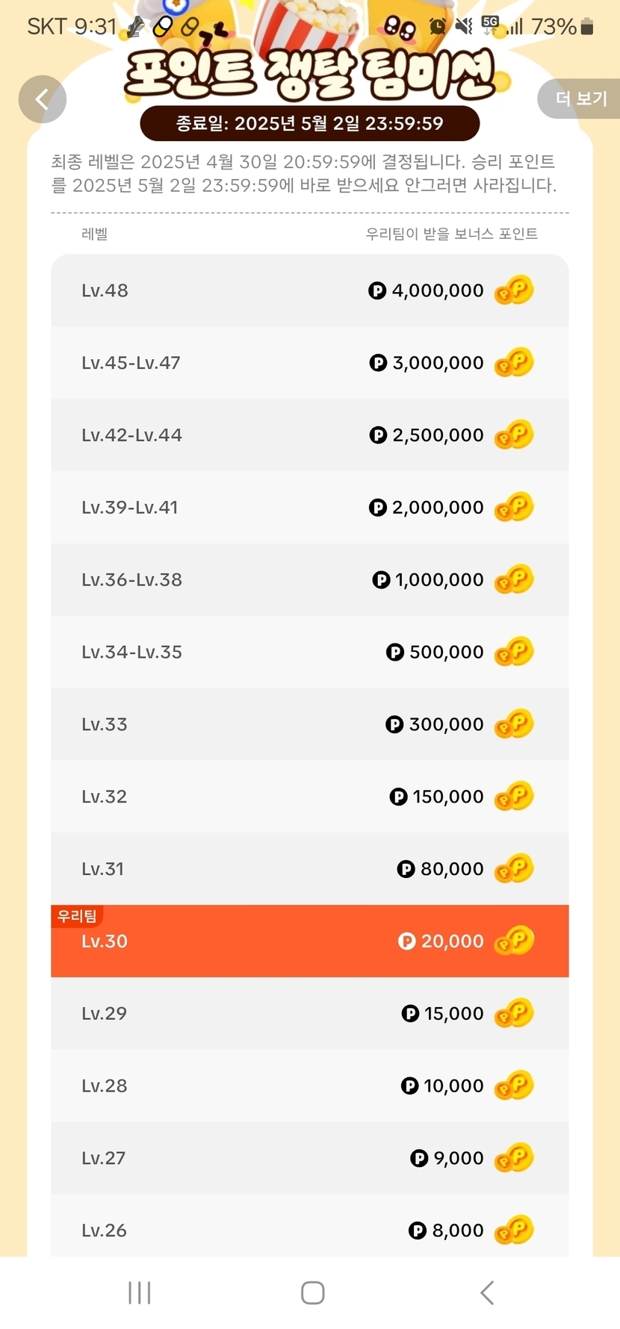Open the 더 보기 (more) button

tap(580, 99)
